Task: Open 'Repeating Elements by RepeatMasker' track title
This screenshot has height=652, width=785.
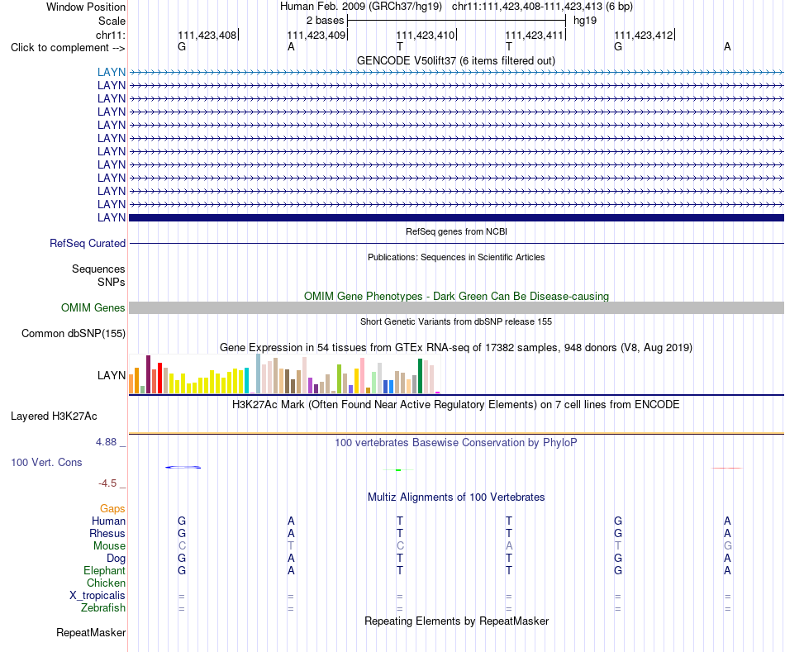Action: [x=456, y=621]
